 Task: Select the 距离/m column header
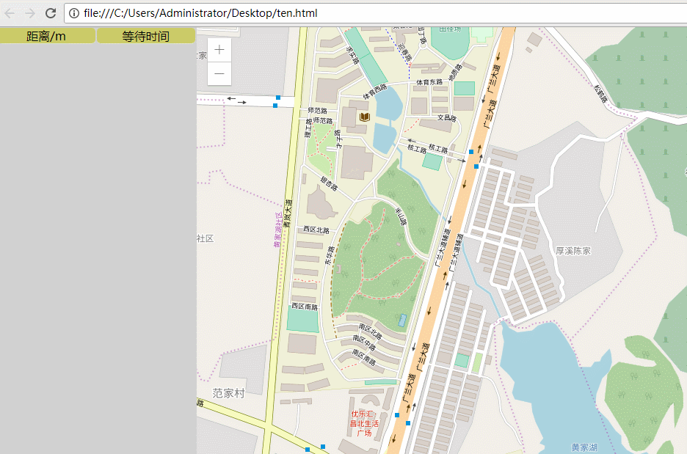click(x=47, y=36)
